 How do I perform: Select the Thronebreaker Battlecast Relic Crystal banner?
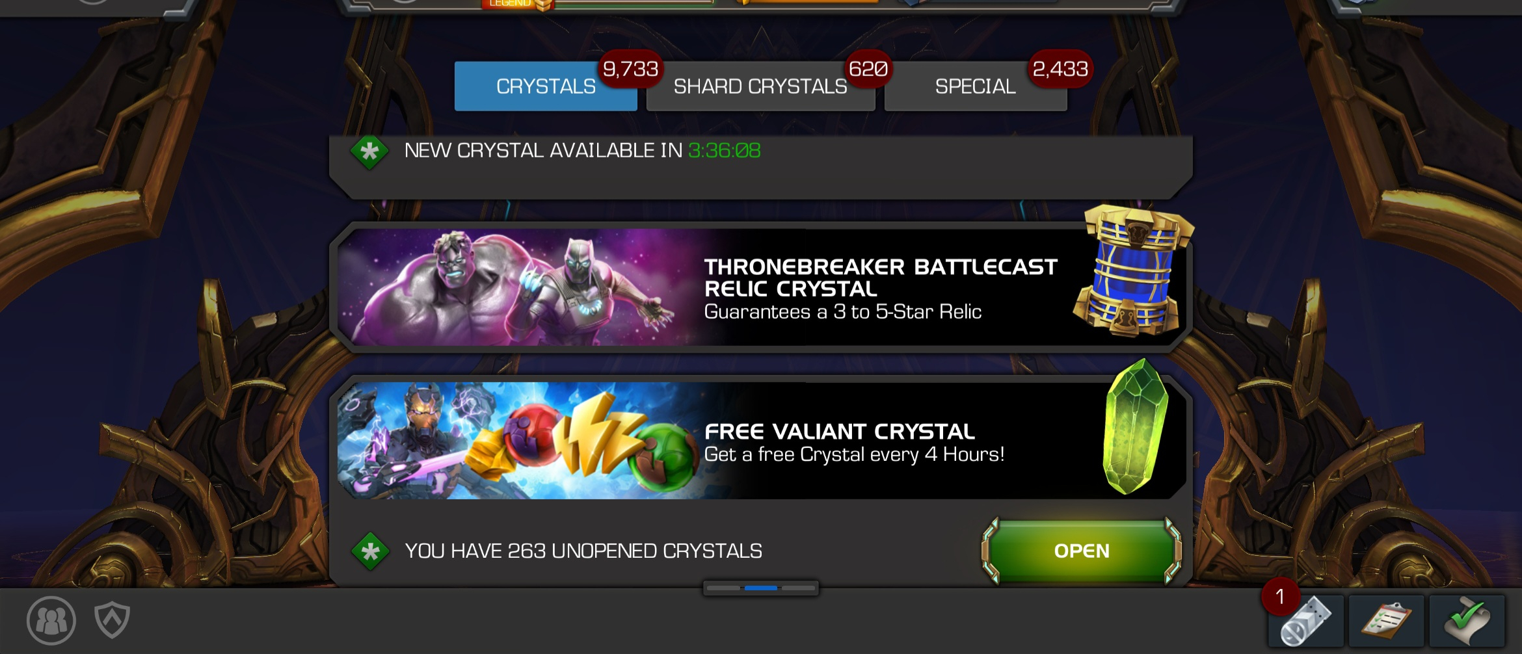click(x=761, y=287)
